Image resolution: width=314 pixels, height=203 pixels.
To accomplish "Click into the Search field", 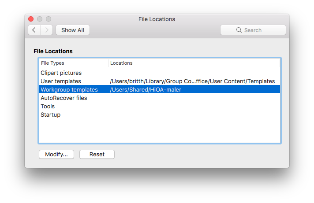I will [x=253, y=30].
